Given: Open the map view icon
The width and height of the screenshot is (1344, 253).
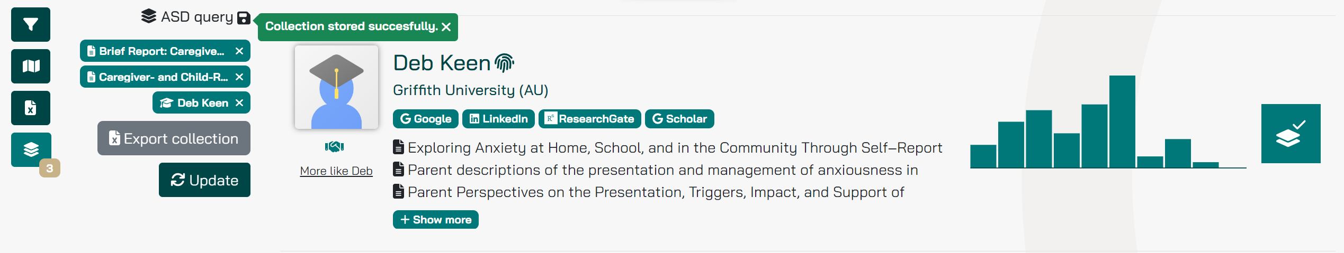Looking at the screenshot, I should click(31, 66).
